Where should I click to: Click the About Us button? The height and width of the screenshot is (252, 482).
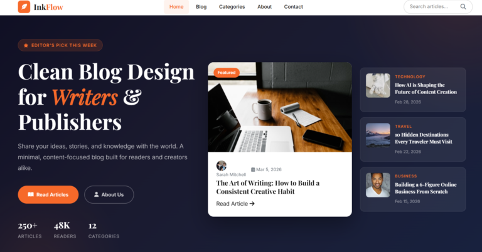[x=109, y=194]
